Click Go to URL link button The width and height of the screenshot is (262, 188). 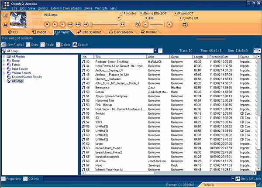pos(248,179)
